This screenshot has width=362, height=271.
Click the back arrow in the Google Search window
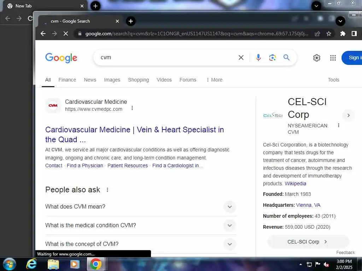(43, 34)
